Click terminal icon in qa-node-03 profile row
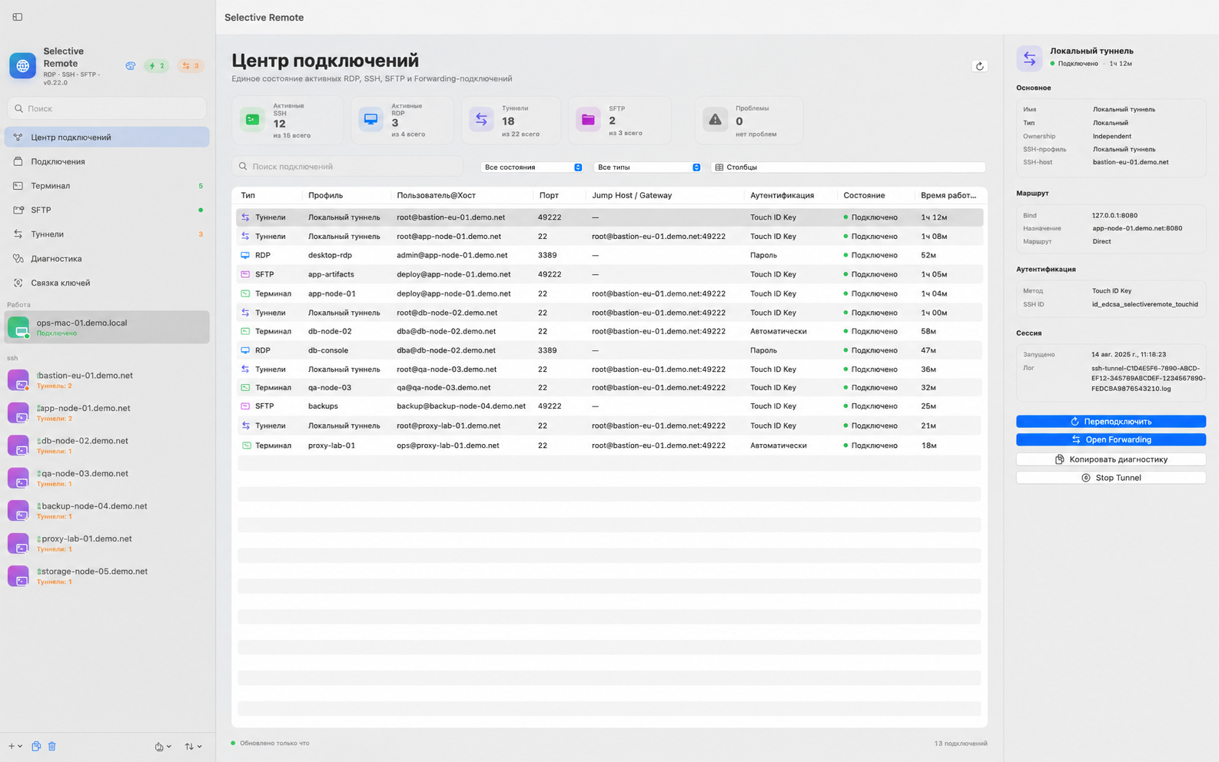The height and width of the screenshot is (762, 1219). pyautogui.click(x=245, y=388)
